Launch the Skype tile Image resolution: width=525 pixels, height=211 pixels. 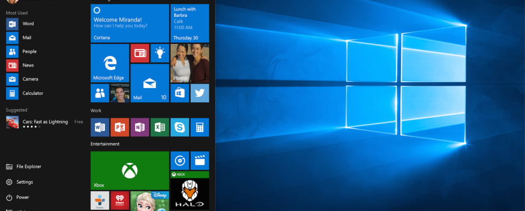pyautogui.click(x=180, y=127)
